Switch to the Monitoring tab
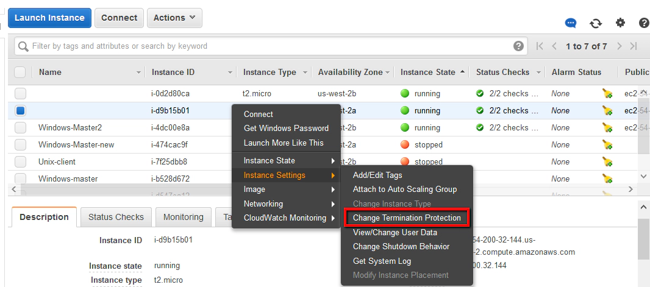Image resolution: width=650 pixels, height=287 pixels. coord(183,217)
